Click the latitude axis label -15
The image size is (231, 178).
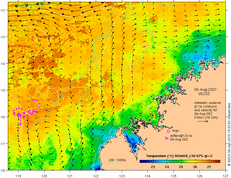coord(3,90)
